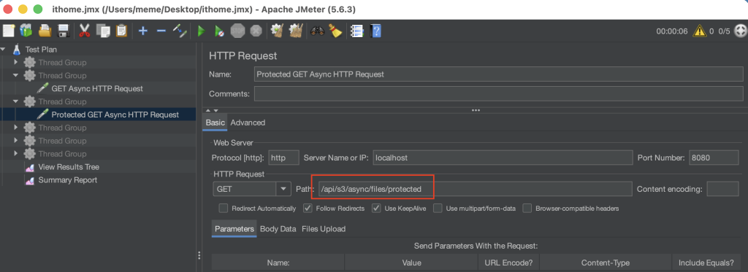Switch to the Basic tab
Viewport: 748px width, 272px height.
[x=215, y=123]
